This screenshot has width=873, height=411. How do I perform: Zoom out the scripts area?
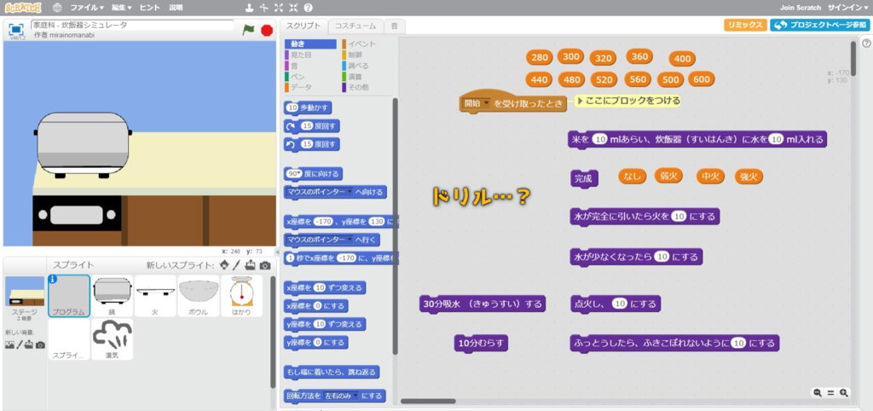point(818,392)
